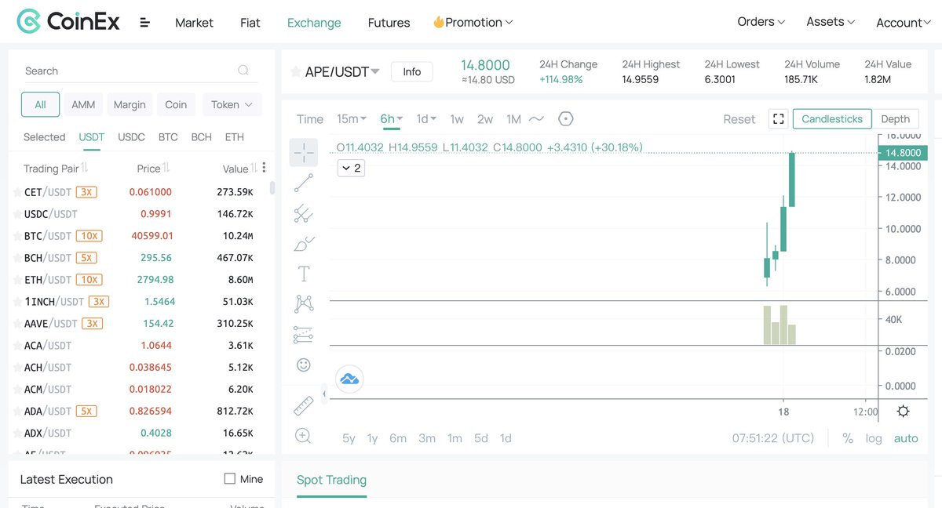Switch to the BTC market tab
Image resolution: width=942 pixels, height=508 pixels.
(168, 137)
